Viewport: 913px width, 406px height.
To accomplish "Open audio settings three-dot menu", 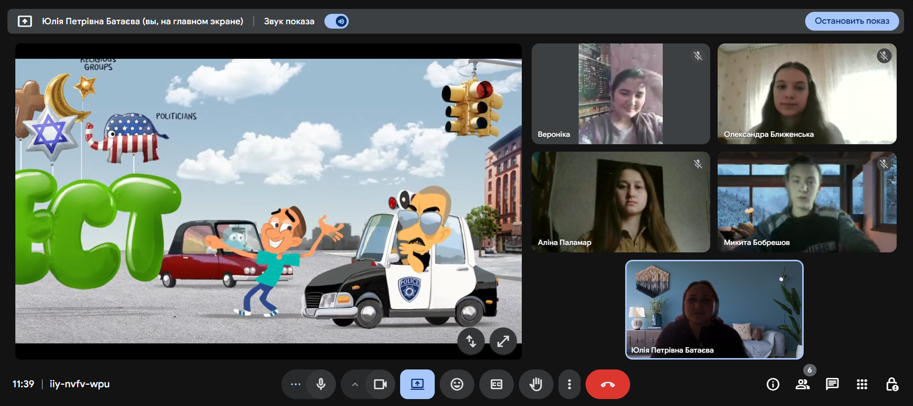I will point(295,384).
